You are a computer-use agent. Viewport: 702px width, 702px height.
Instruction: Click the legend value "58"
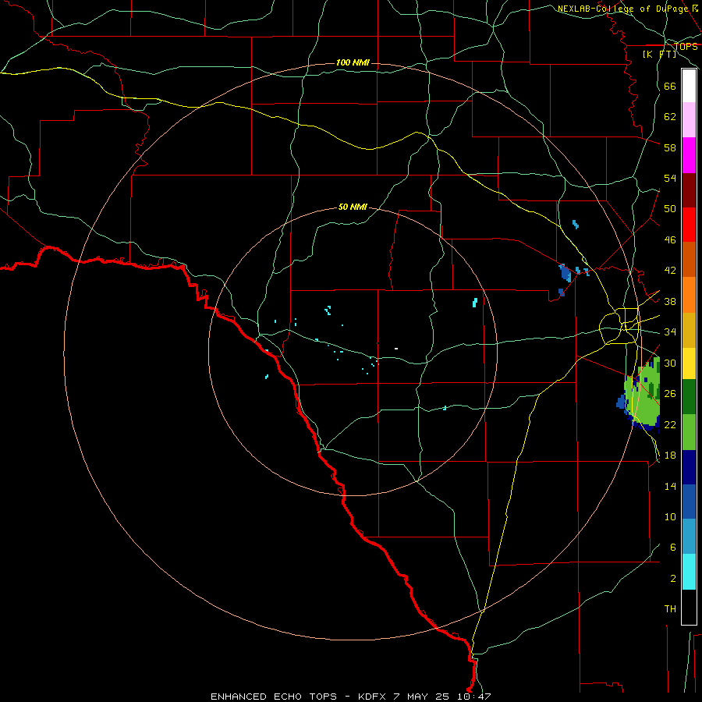670,147
